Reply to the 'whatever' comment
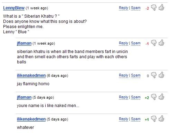 coord(123,119)
